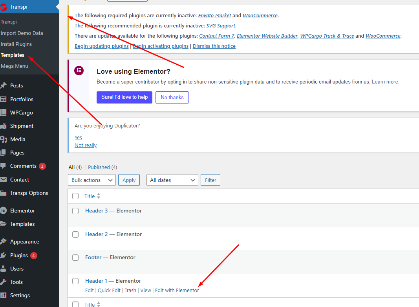Decline with the No thanks button

[172, 97]
